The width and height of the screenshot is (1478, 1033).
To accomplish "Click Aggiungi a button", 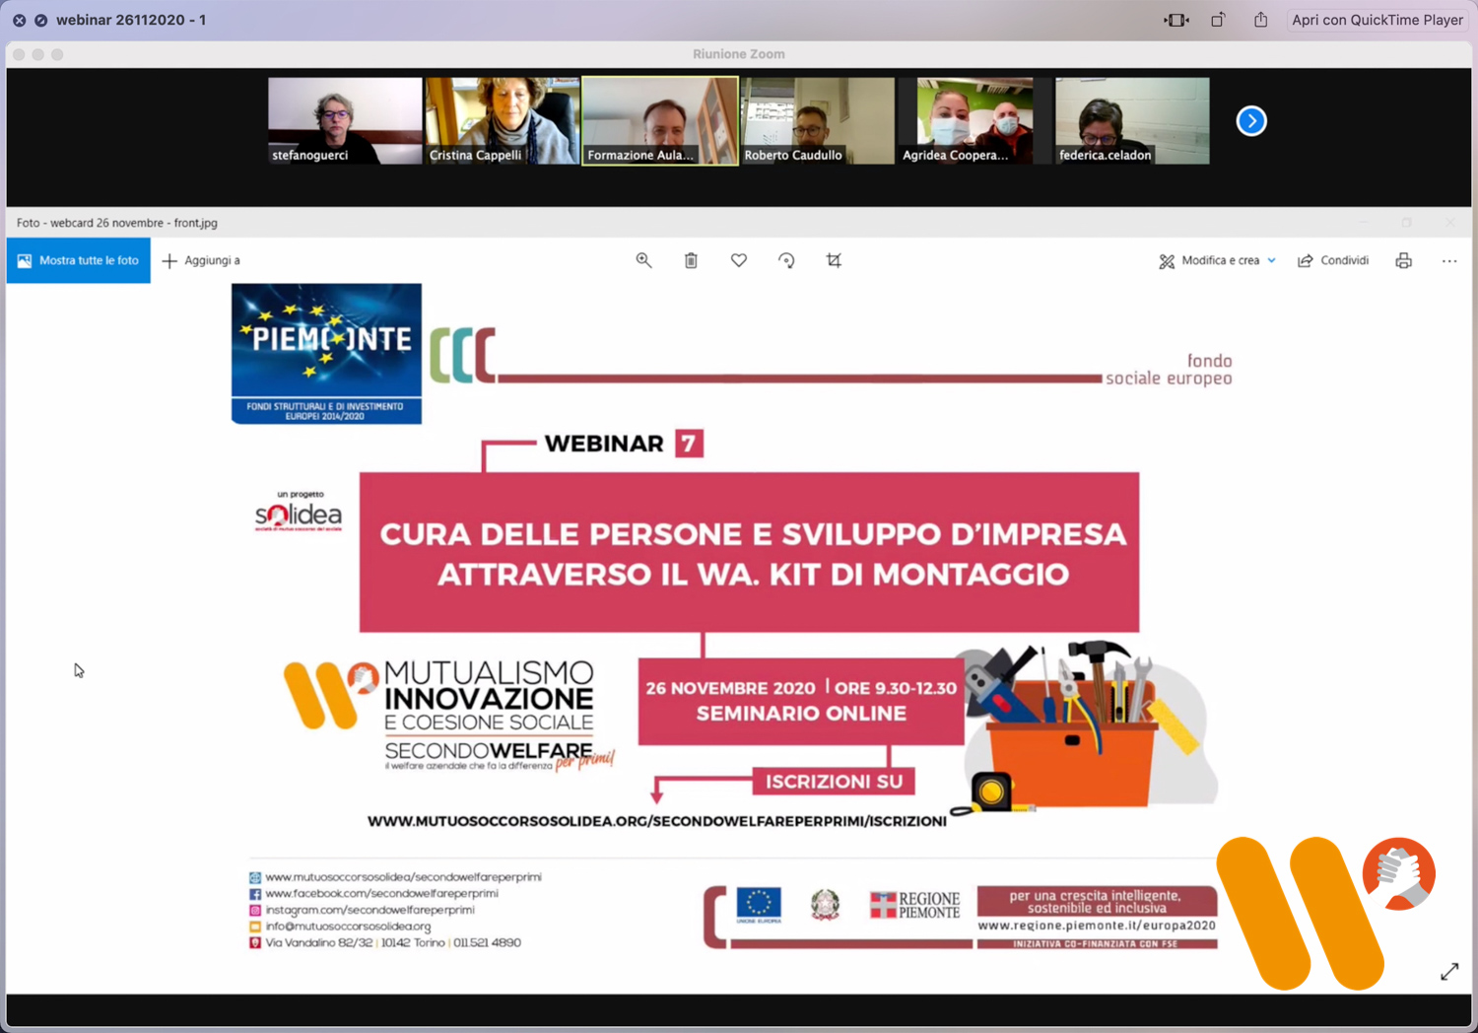I will [x=201, y=260].
